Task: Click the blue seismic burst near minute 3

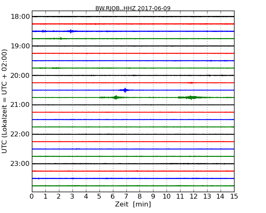Action: point(71,31)
